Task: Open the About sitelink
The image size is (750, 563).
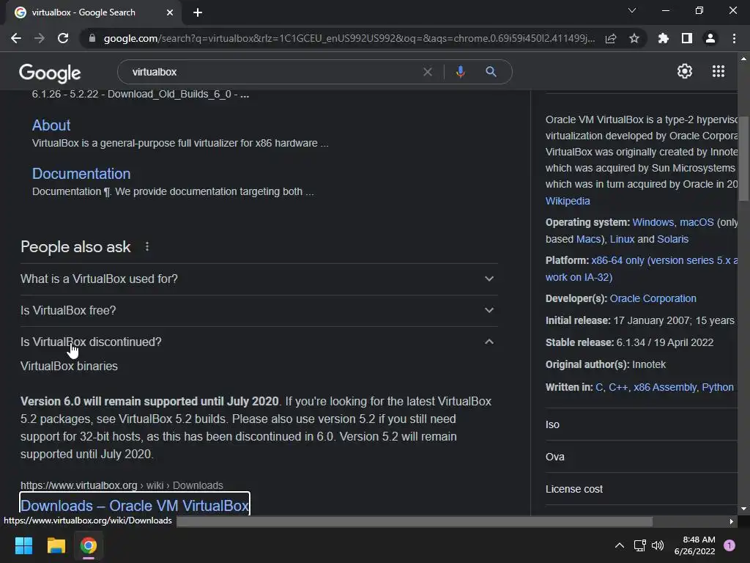Action: pos(51,125)
